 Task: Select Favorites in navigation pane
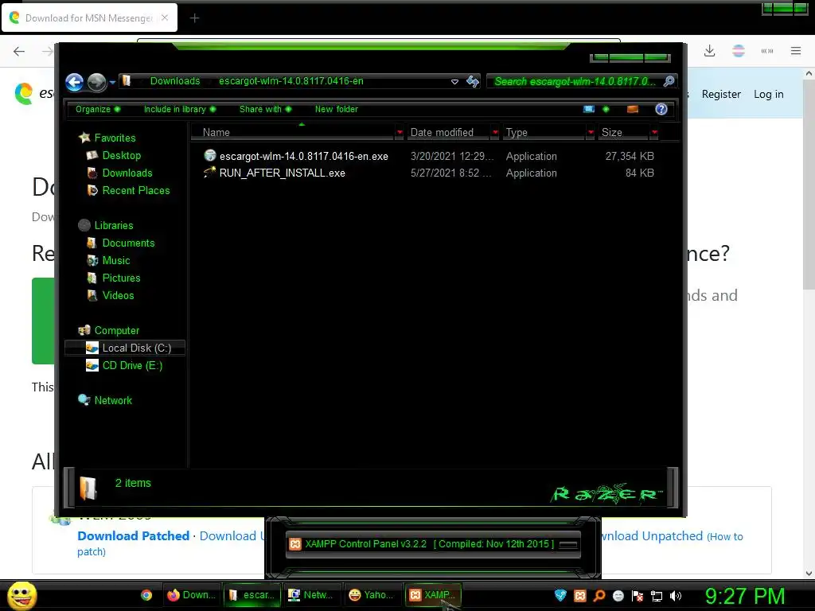point(115,138)
